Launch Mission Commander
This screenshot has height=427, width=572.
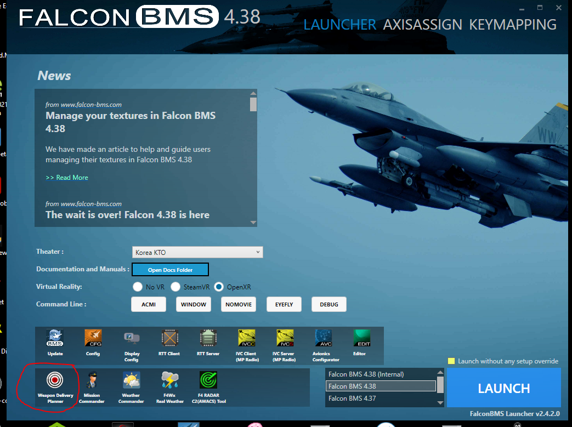(x=92, y=380)
